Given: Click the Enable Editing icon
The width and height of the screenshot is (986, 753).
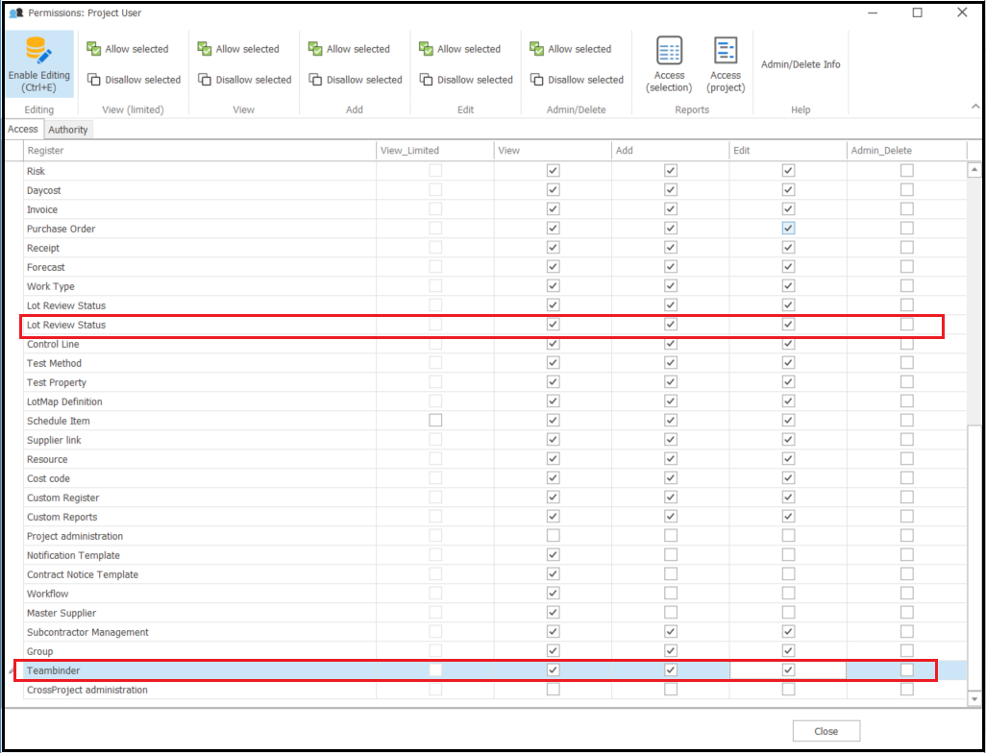Looking at the screenshot, I should (38, 53).
